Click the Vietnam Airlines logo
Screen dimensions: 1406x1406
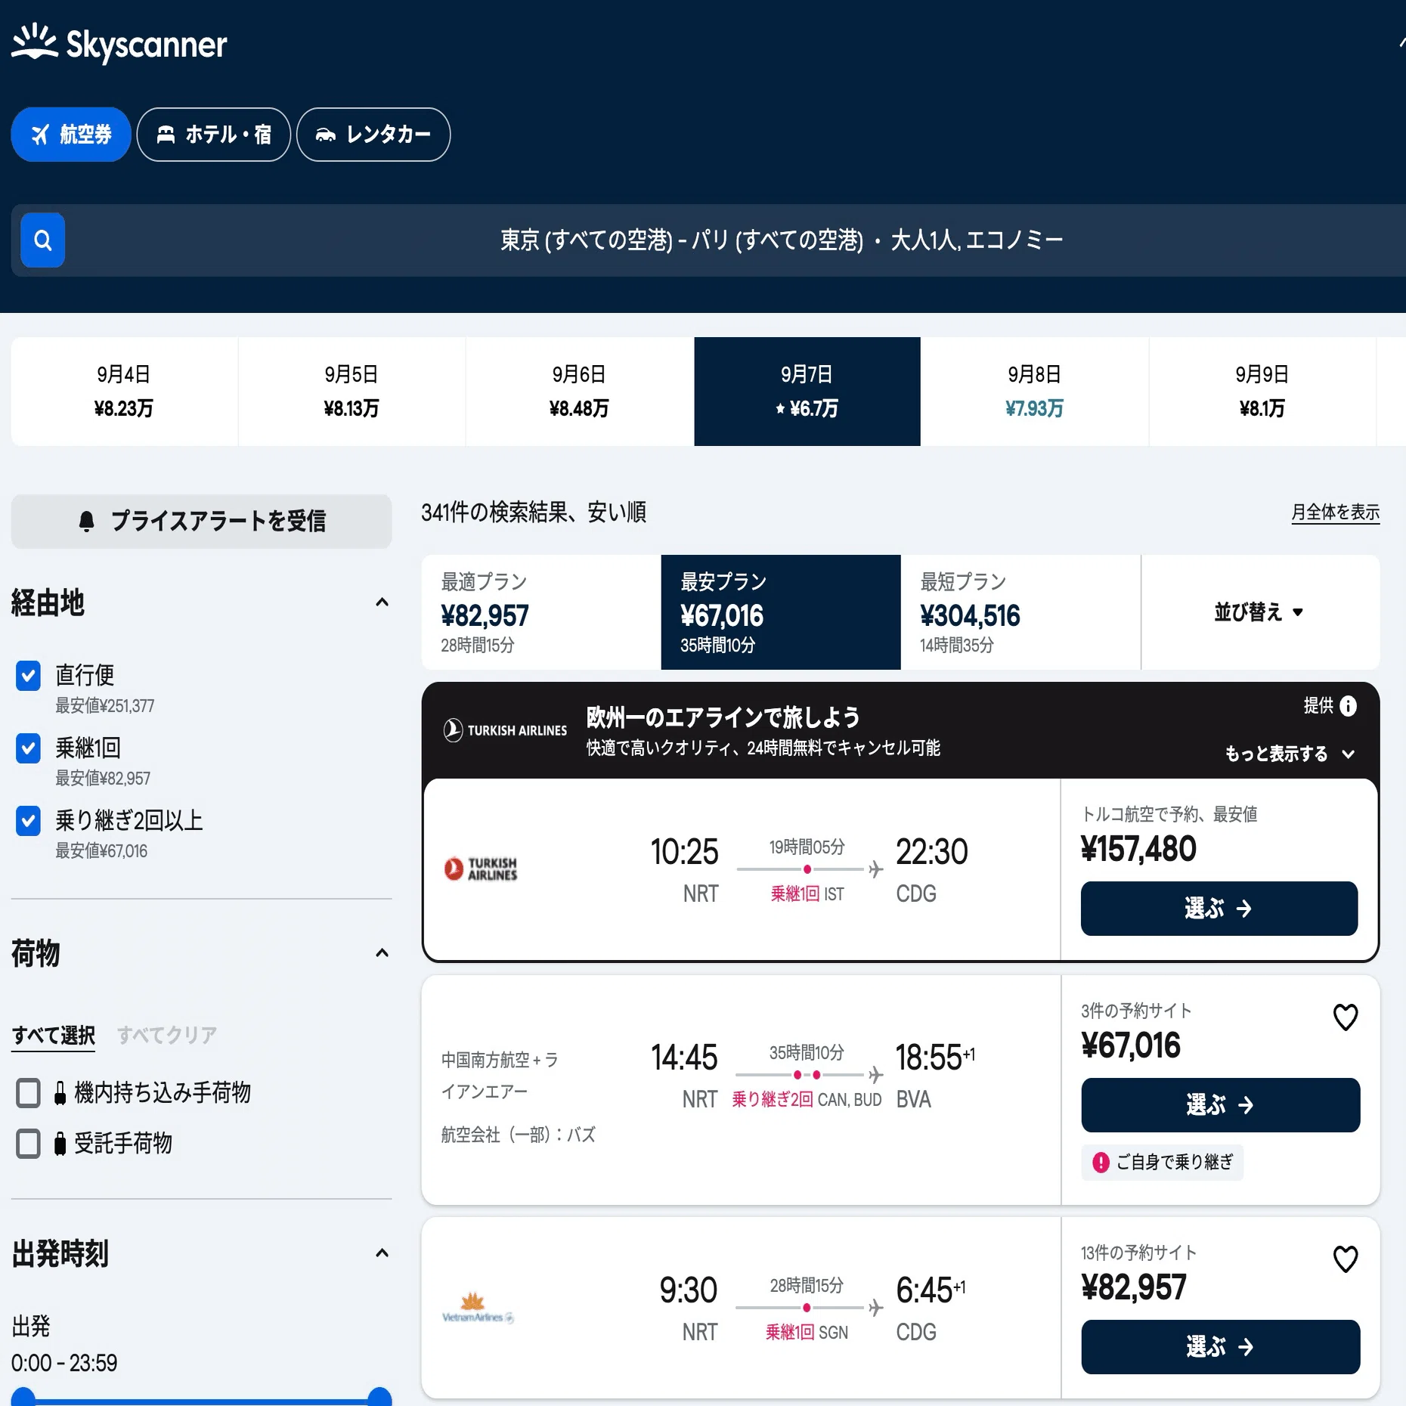[478, 1308]
